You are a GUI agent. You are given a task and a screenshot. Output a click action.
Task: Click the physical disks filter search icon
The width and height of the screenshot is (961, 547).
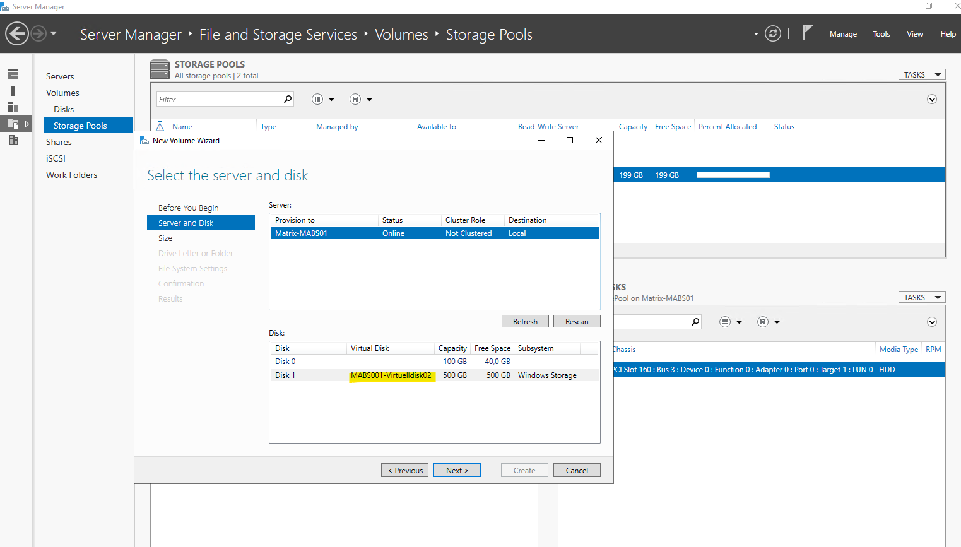pyautogui.click(x=695, y=322)
